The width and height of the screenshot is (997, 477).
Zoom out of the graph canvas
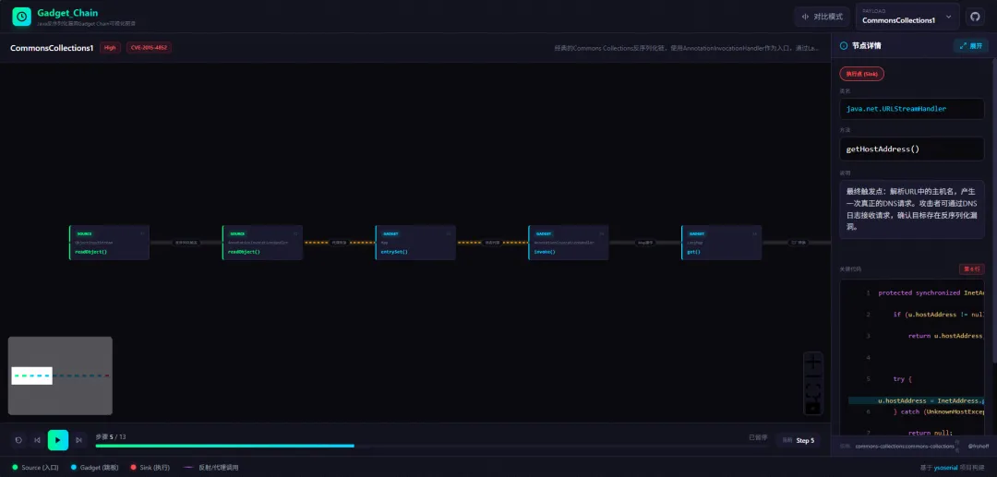(813, 378)
